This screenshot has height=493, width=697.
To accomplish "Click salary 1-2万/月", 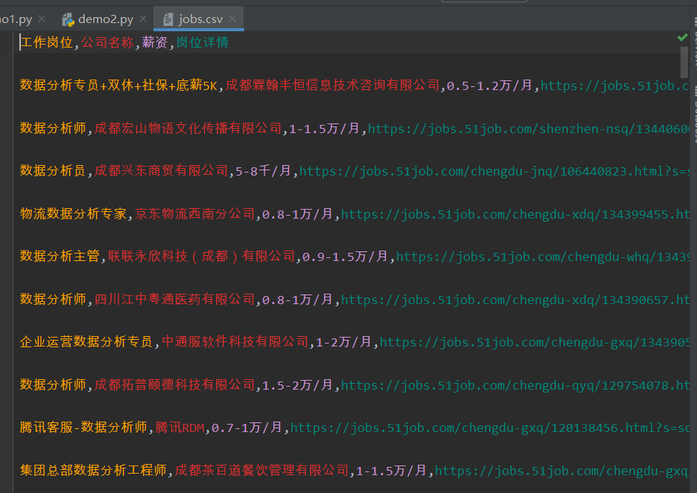I will click(x=343, y=342).
